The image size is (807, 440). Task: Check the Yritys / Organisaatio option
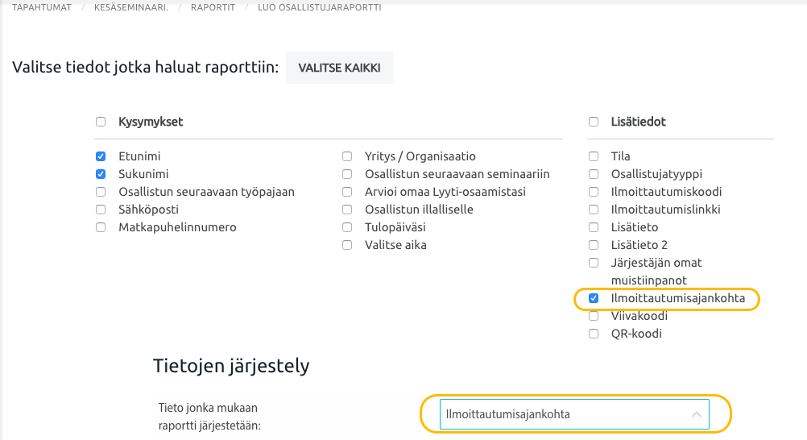(347, 156)
